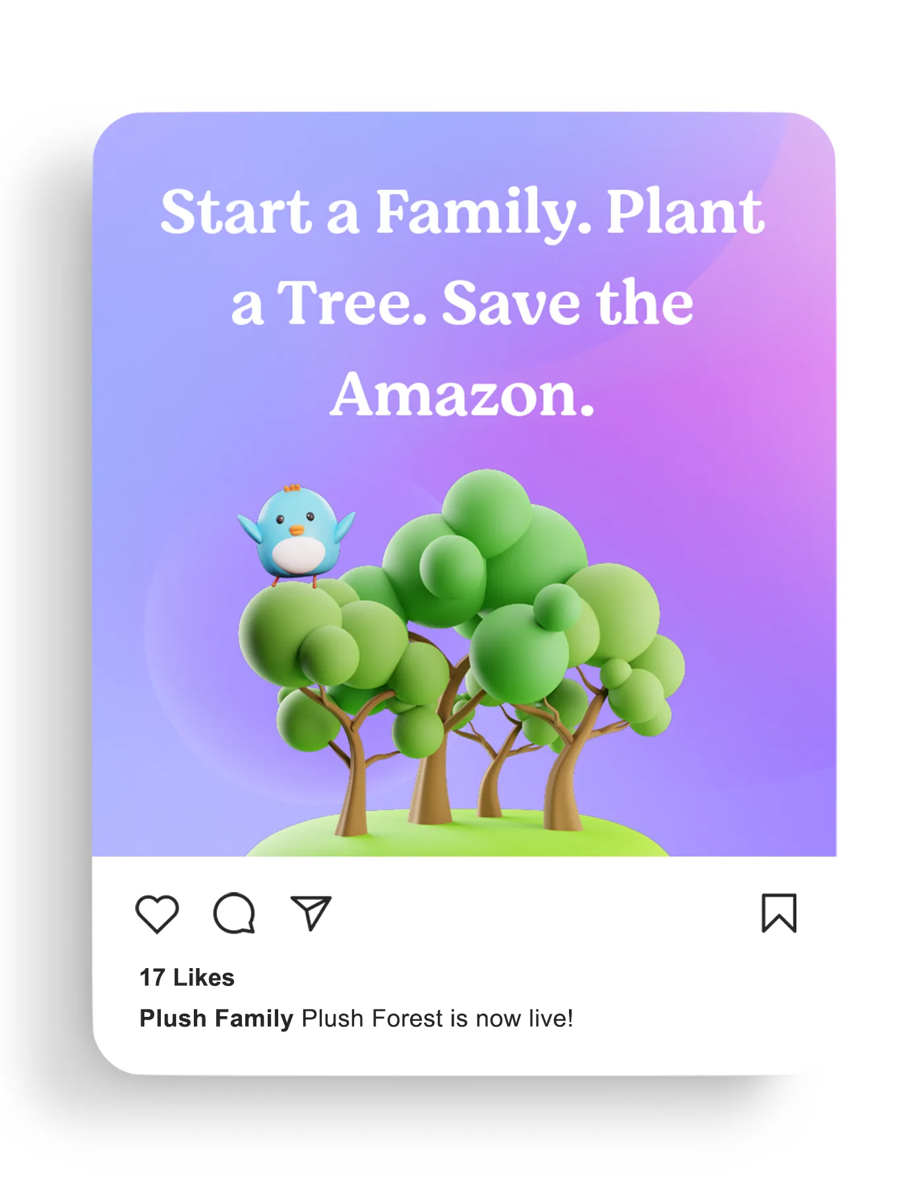Viewport: 923px width, 1187px height.
Task: Click the word 'Likes' beside the count
Action: coord(204,977)
